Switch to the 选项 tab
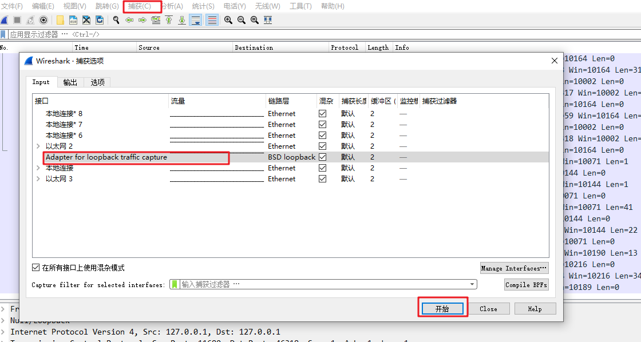 (x=97, y=82)
